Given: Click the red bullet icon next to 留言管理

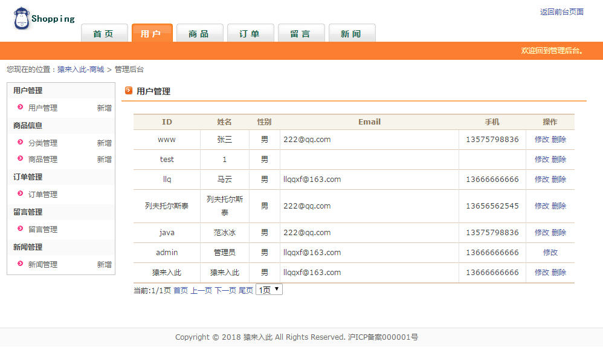Looking at the screenshot, I should pos(21,228).
